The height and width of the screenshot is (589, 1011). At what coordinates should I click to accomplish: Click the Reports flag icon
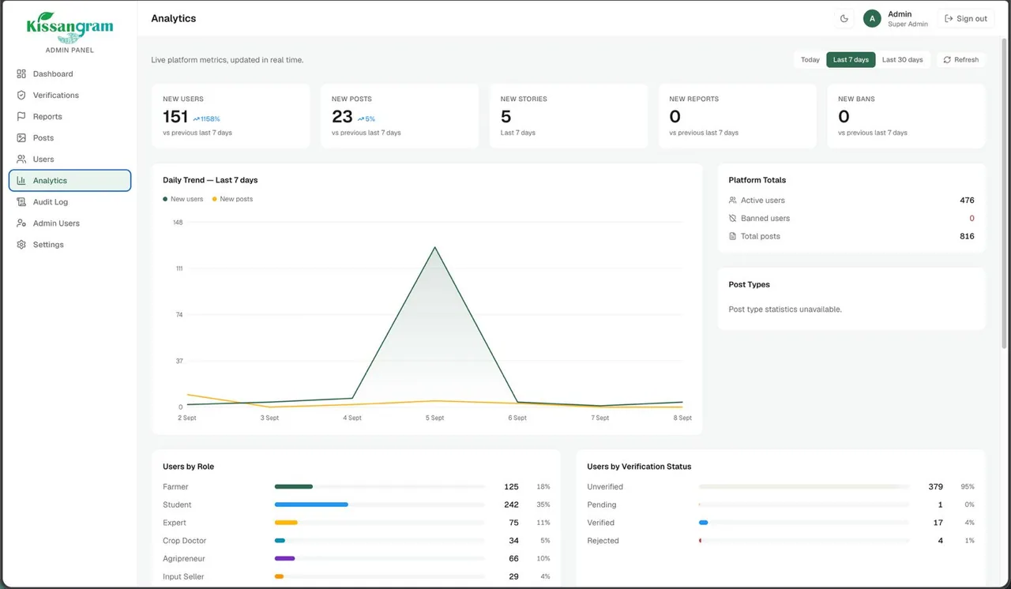[x=21, y=117]
